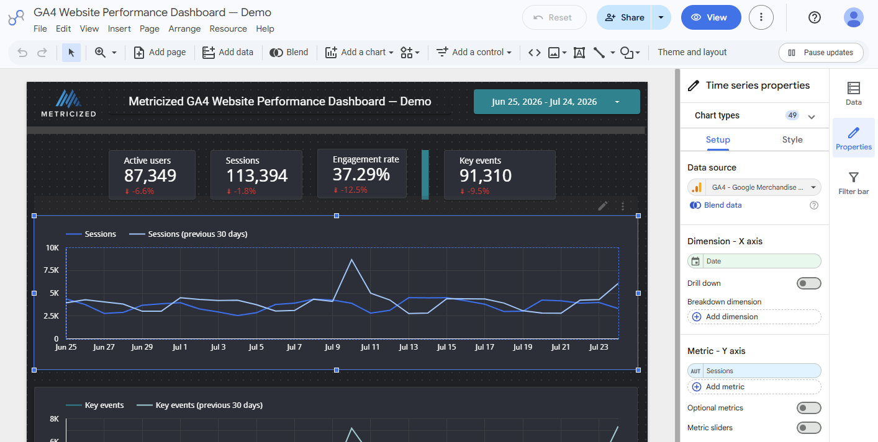This screenshot has height=442, width=878.
Task: Open the Share options dropdown arrow
Action: (x=661, y=17)
